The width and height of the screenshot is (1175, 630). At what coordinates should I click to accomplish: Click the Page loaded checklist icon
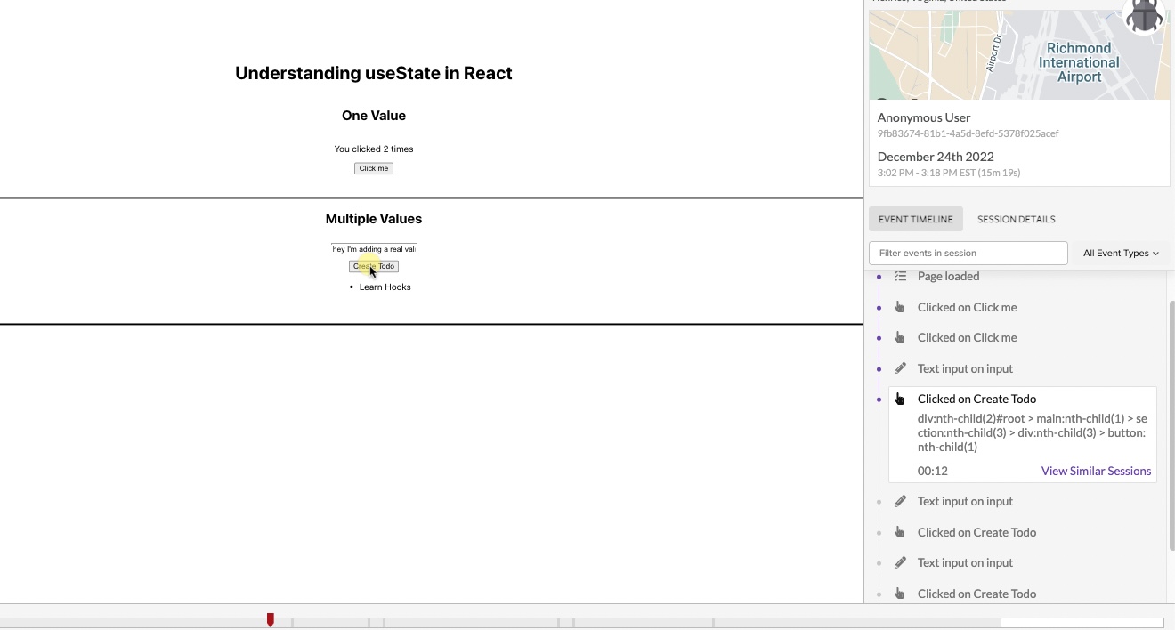click(x=900, y=277)
